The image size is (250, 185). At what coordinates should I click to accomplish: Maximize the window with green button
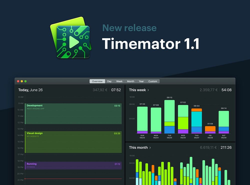(25, 81)
